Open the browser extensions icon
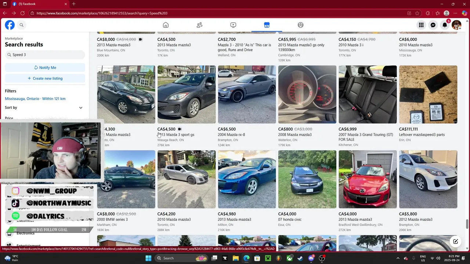Image resolution: width=470 pixels, height=264 pixels. (x=428, y=13)
